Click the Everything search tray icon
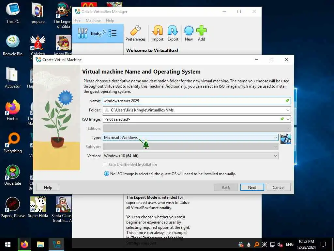334x251 pixels. [257, 244]
